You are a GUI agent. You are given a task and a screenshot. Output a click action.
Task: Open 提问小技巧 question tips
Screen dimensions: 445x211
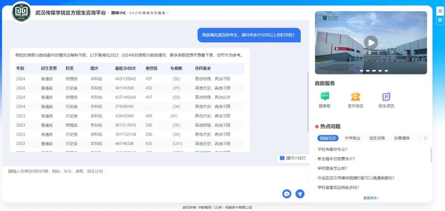point(293,158)
